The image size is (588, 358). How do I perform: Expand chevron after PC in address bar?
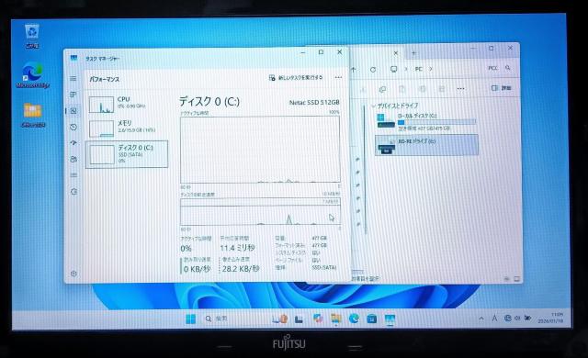431,69
